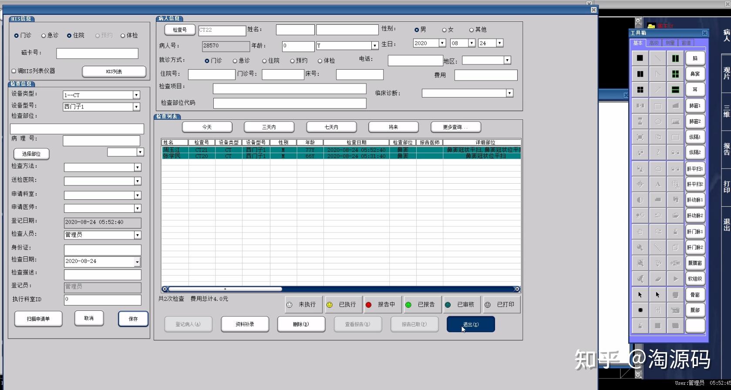Click the 删除(D) button

tap(301, 324)
